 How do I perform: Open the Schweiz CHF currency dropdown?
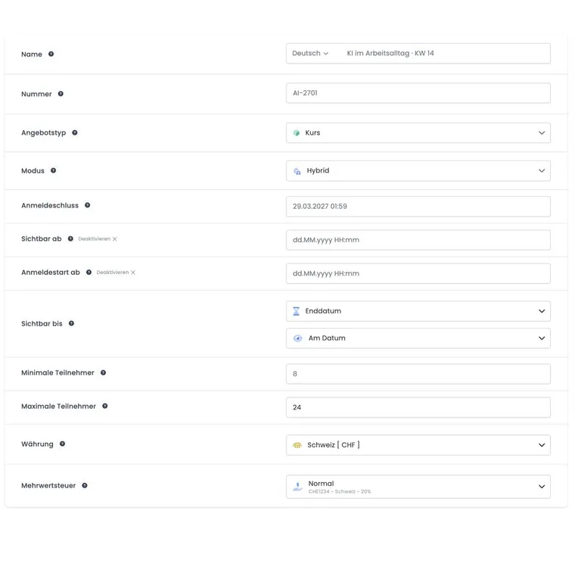418,445
